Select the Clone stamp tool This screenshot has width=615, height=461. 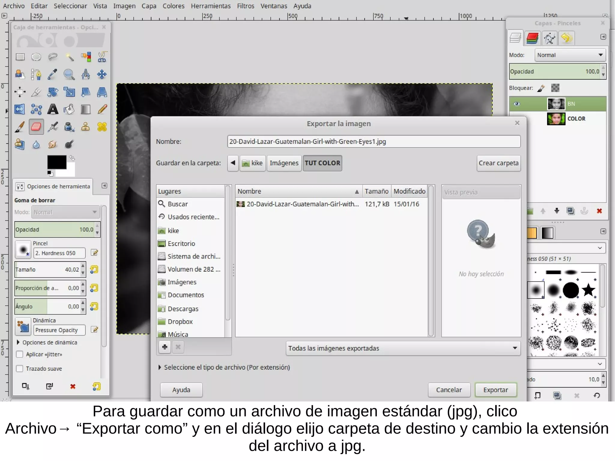[x=86, y=127]
